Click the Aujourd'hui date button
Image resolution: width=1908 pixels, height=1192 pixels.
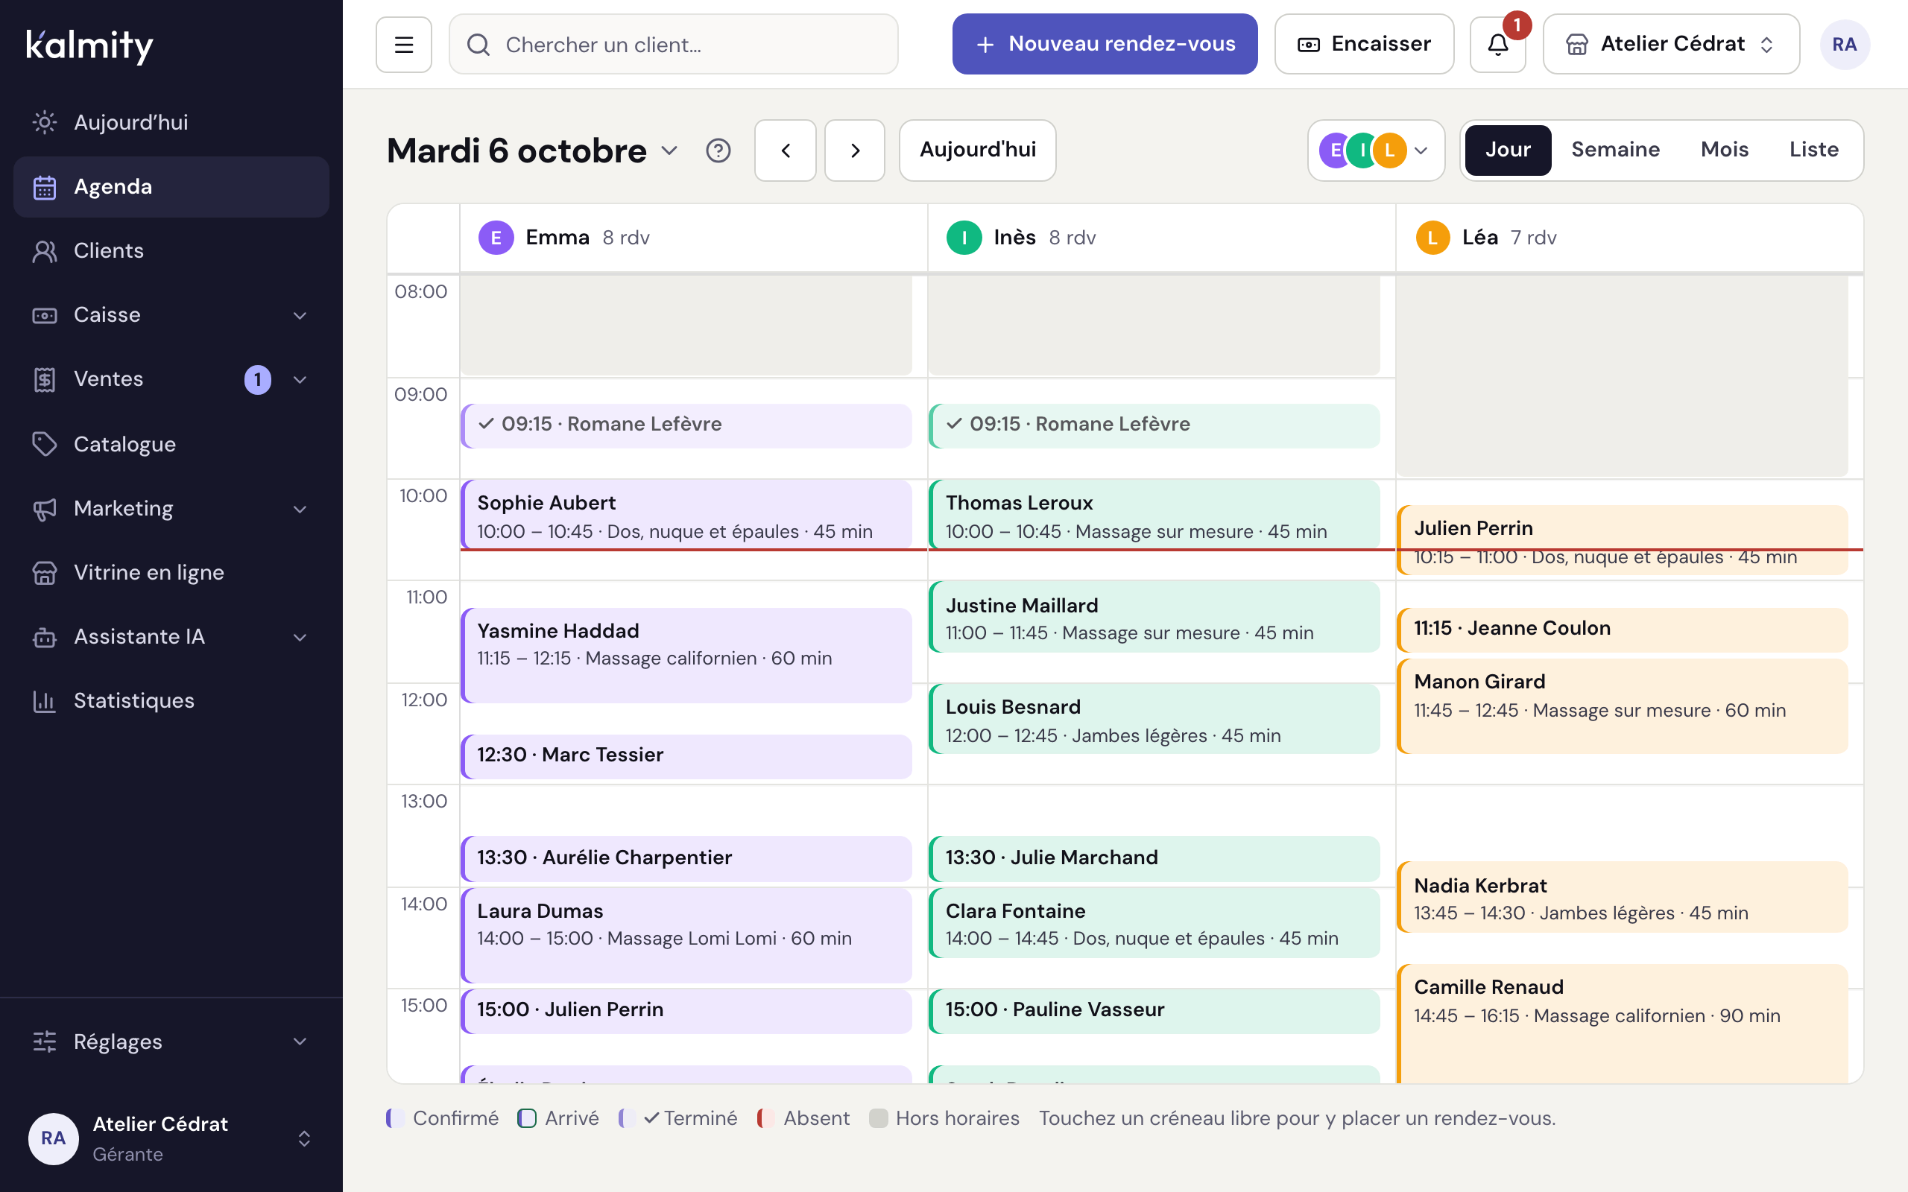point(978,150)
